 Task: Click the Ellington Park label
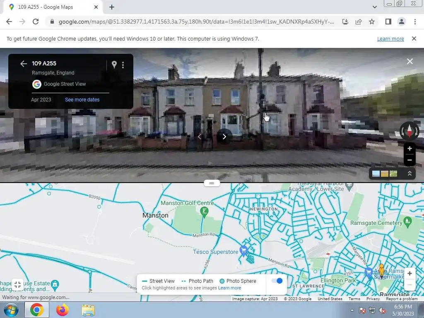click(x=338, y=280)
